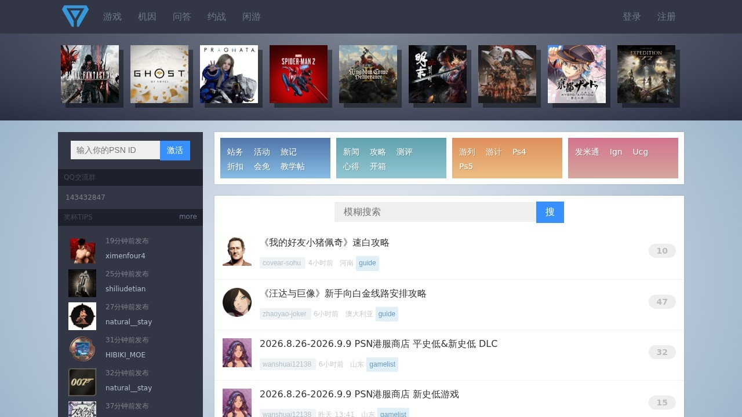The height and width of the screenshot is (417, 742).
Task: Select the 新闻 category
Action: (351, 152)
